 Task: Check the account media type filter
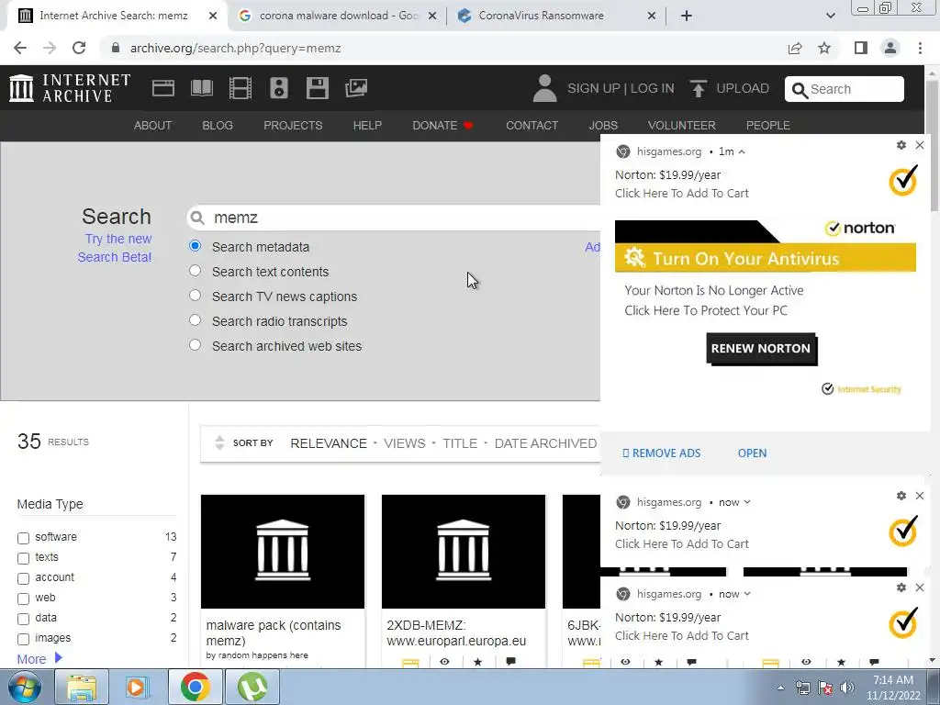click(x=23, y=578)
